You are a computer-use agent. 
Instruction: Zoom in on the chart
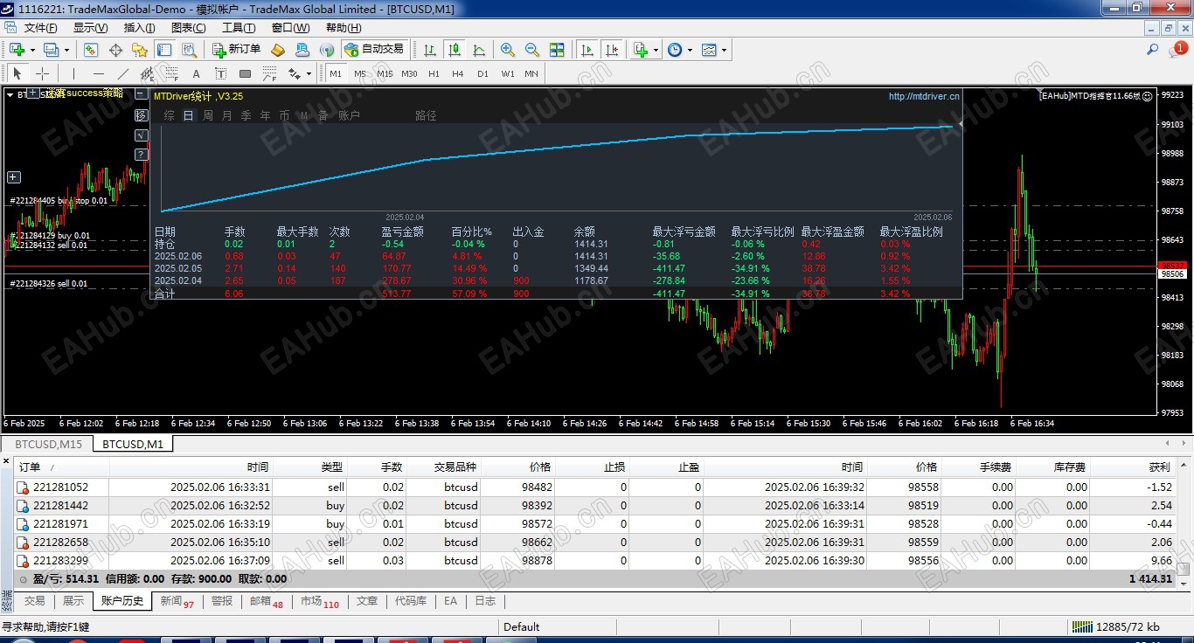click(508, 50)
